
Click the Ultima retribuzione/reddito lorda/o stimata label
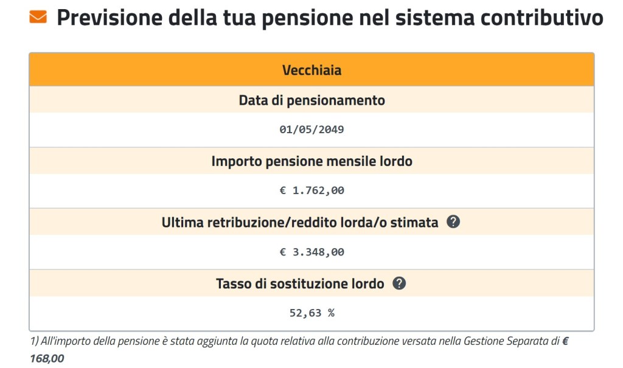[300, 223]
